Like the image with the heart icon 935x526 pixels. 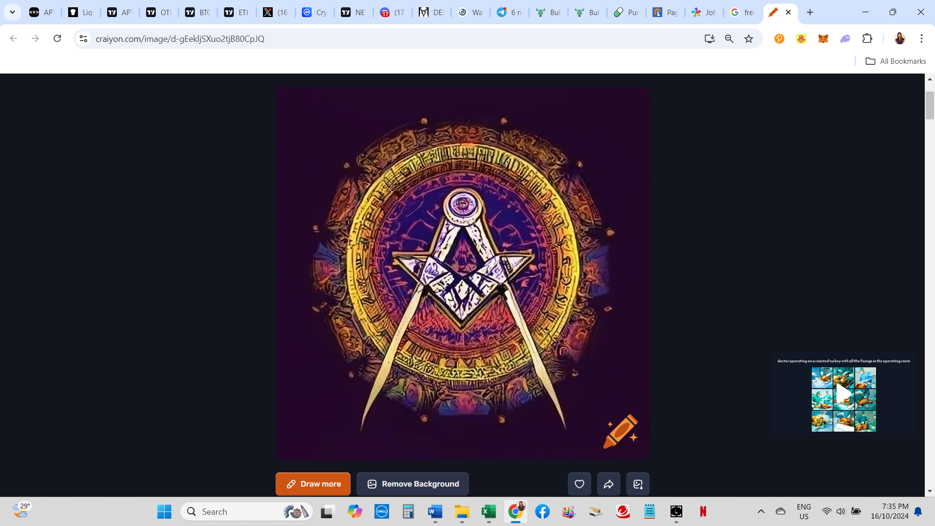pos(580,484)
